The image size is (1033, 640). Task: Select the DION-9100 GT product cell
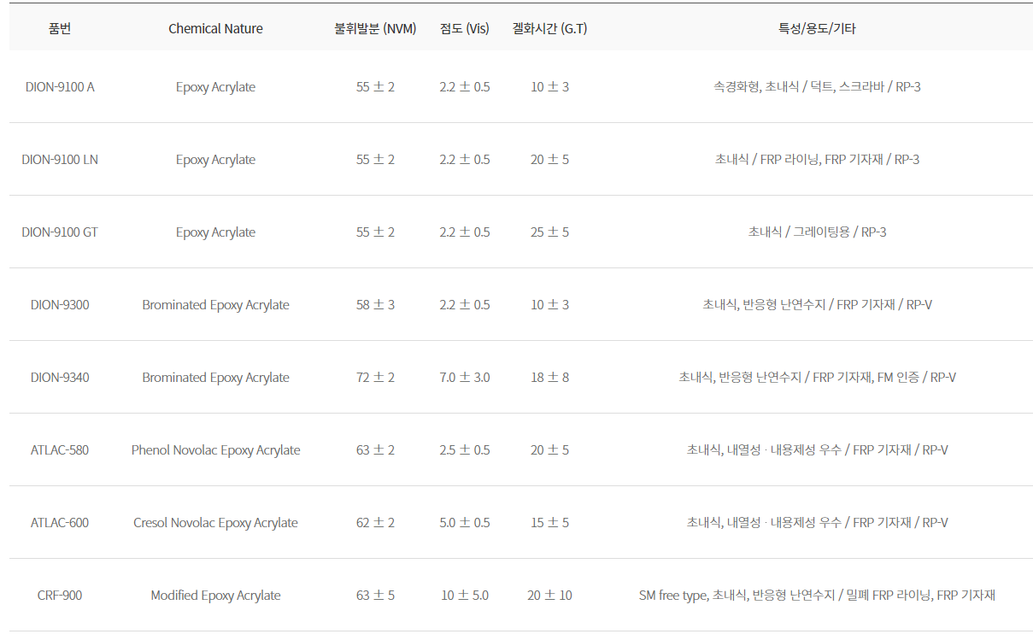60,232
